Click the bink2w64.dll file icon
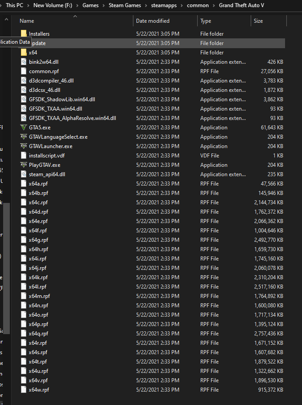The height and width of the screenshot is (405, 302). (x=24, y=62)
